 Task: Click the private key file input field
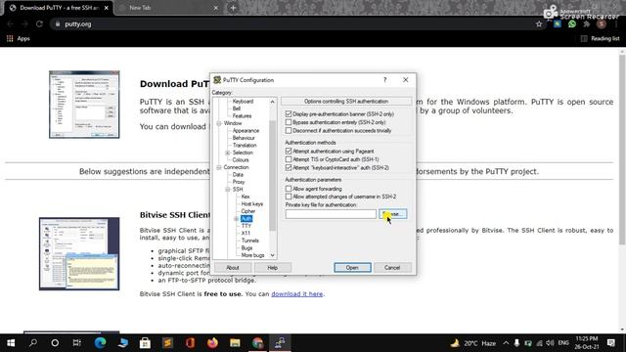pos(331,214)
